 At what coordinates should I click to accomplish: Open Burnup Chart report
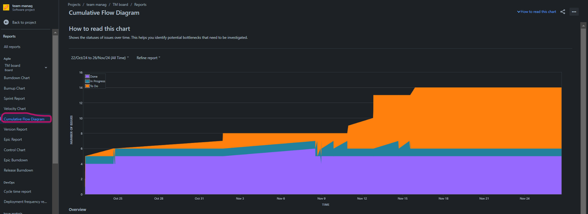tap(14, 88)
